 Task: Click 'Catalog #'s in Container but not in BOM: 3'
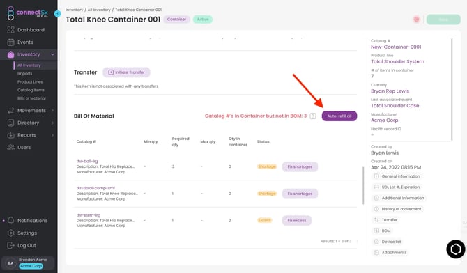click(256, 116)
